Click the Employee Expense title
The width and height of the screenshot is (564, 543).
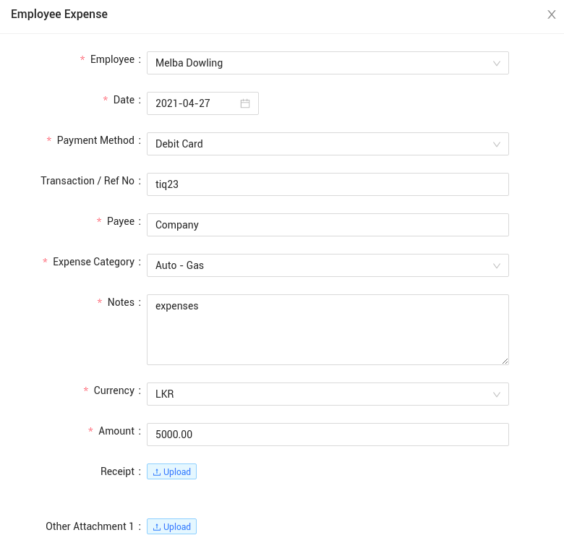pyautogui.click(x=59, y=14)
